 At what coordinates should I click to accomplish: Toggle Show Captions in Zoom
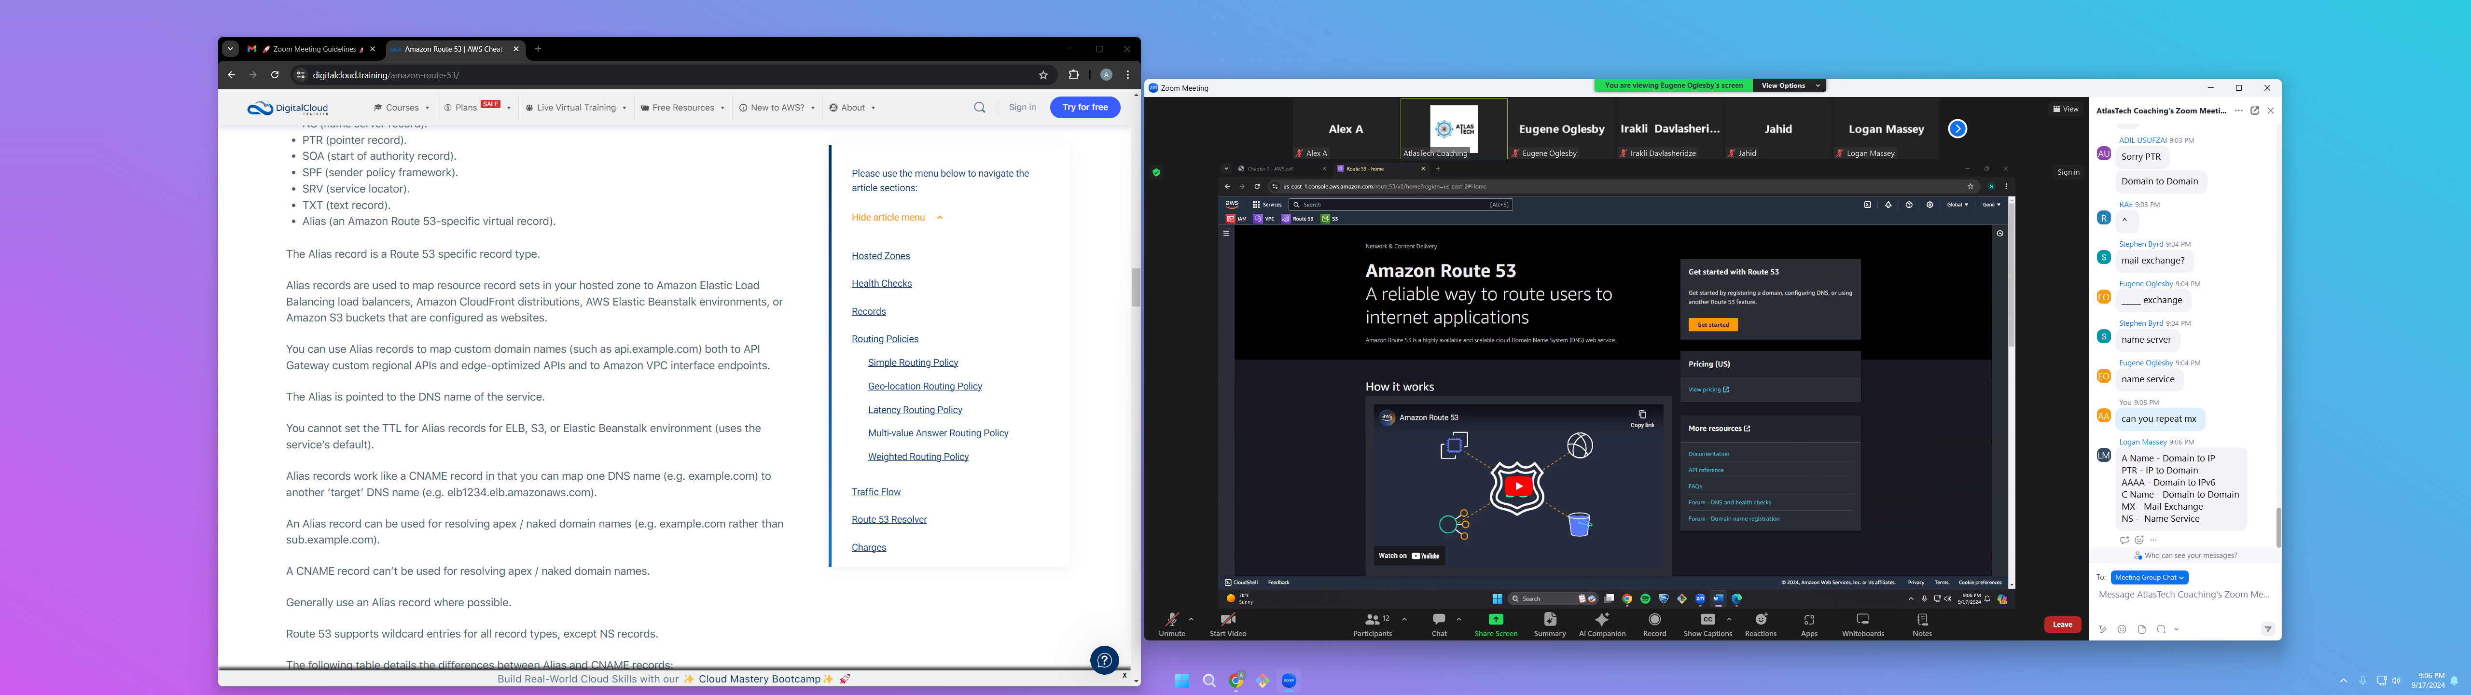[x=1707, y=620]
